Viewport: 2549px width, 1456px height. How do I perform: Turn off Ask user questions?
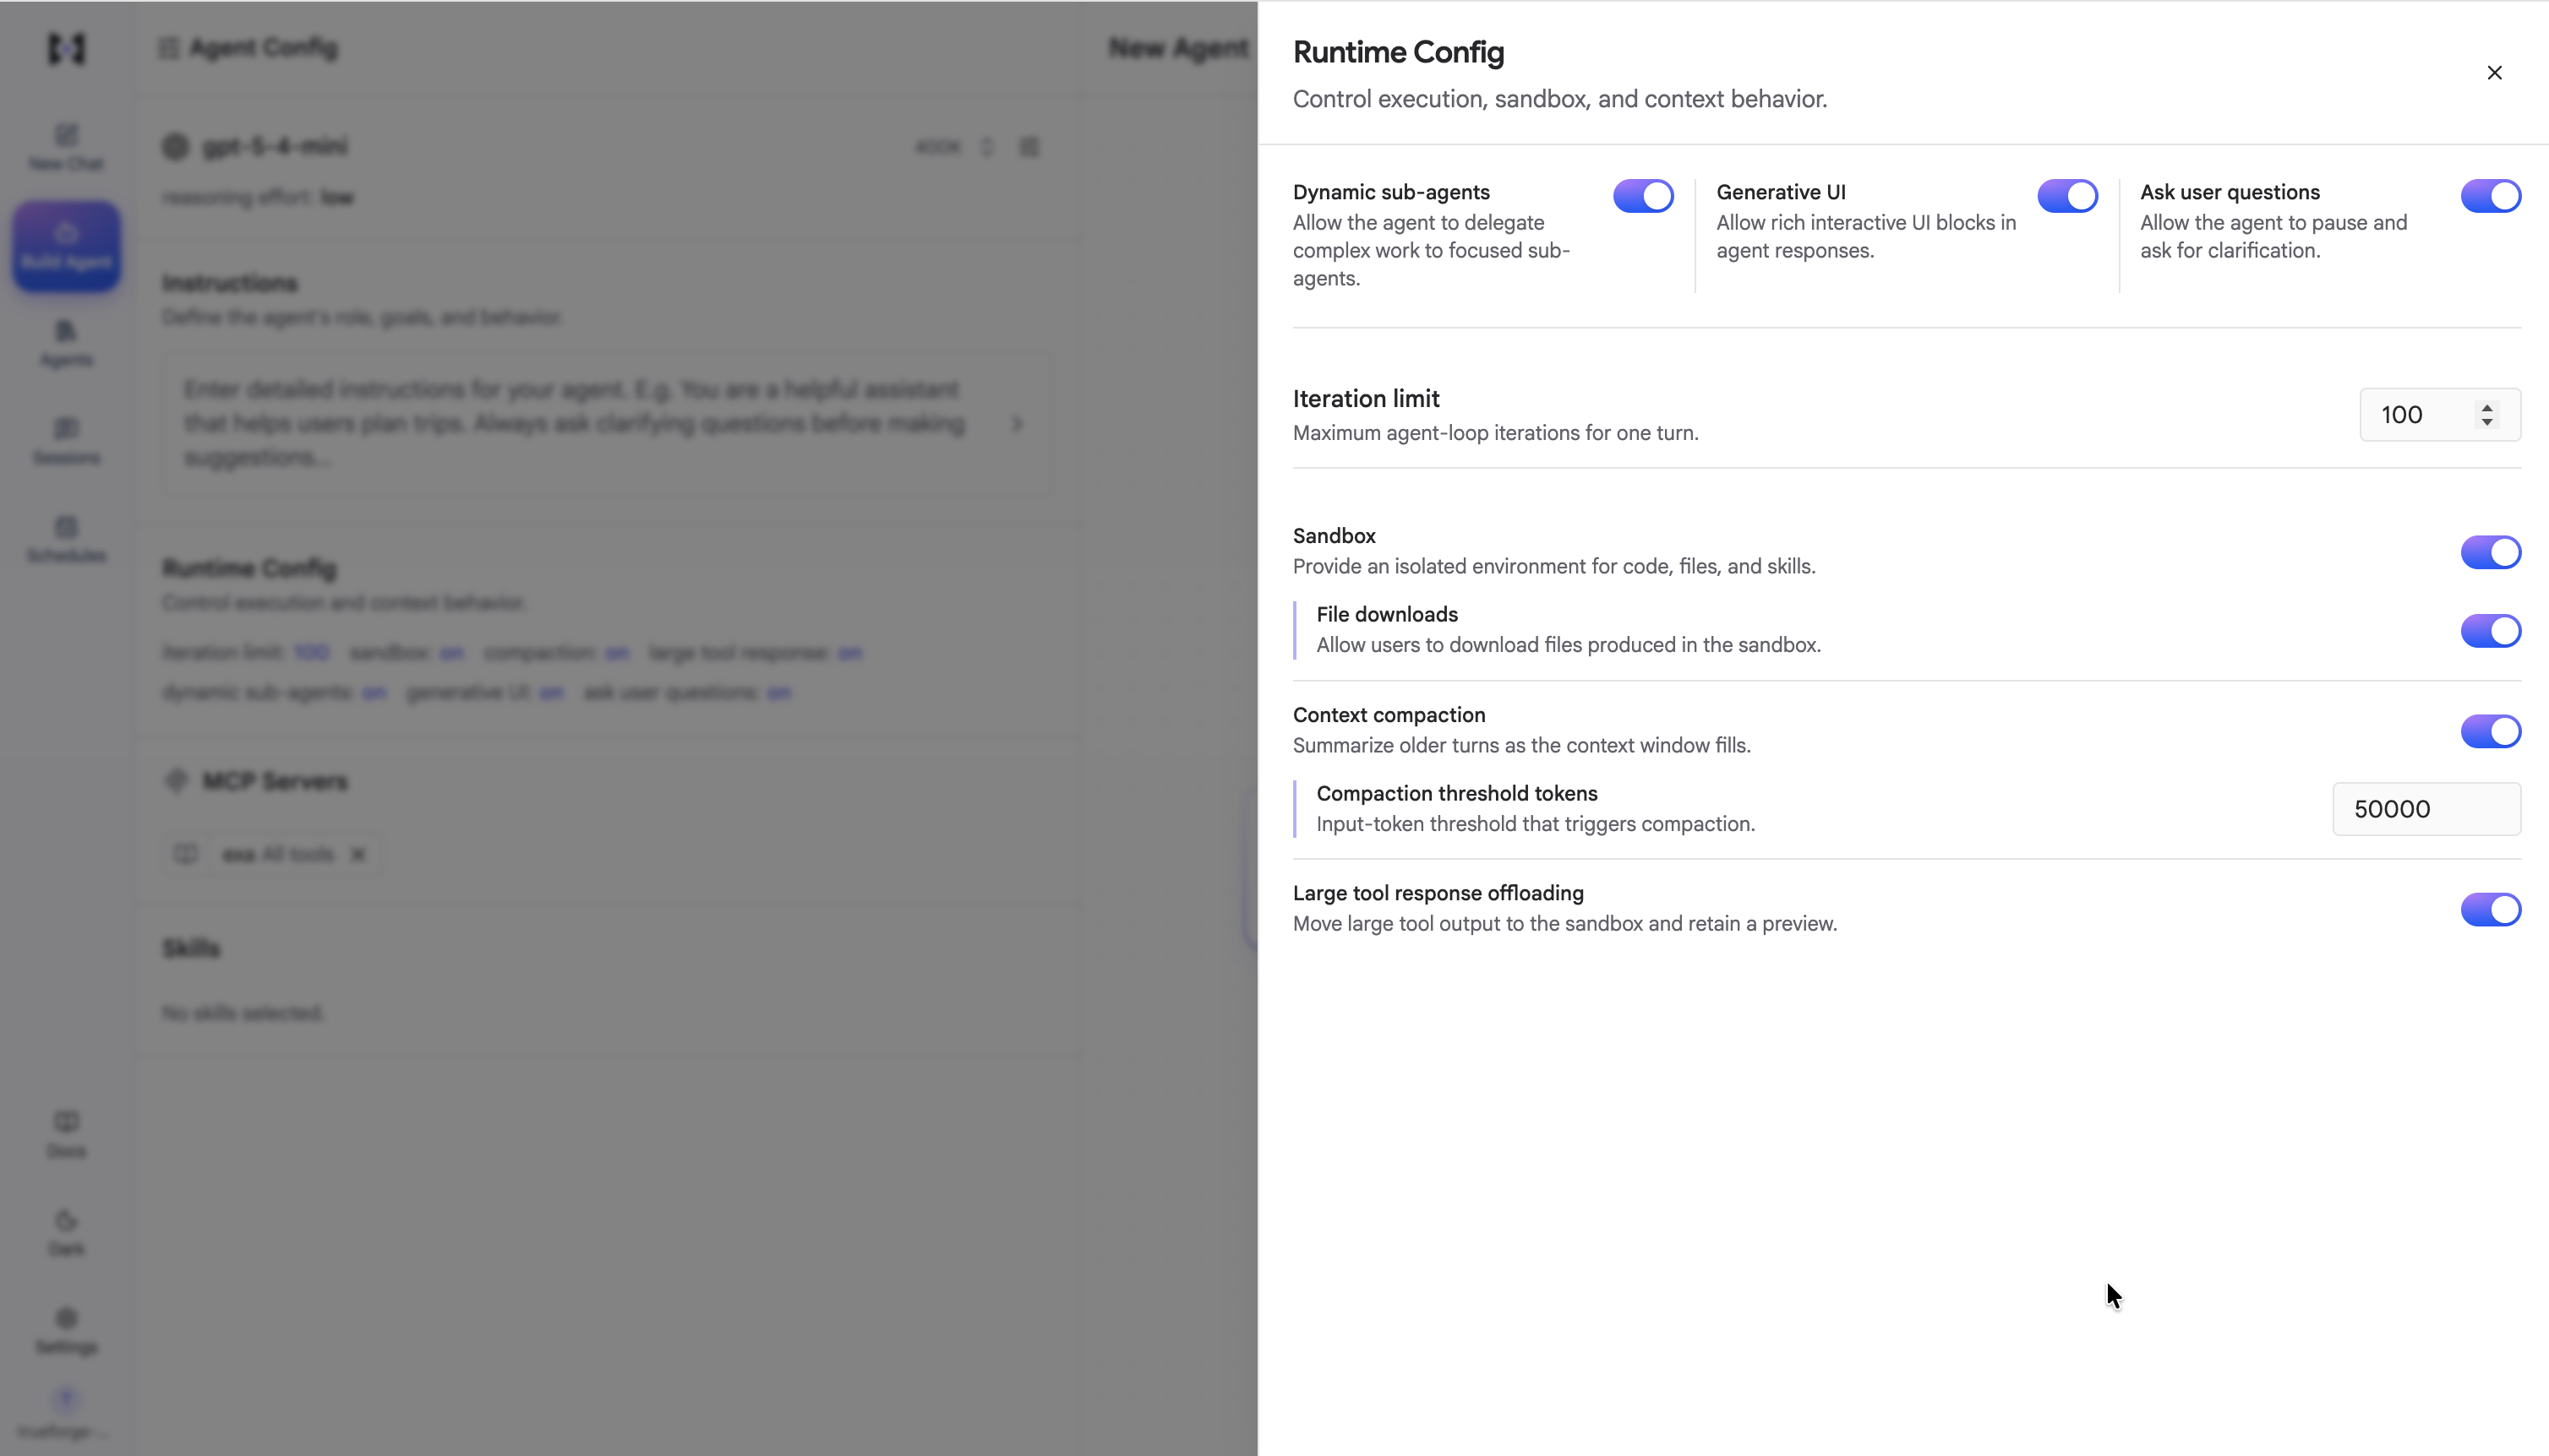click(2490, 196)
